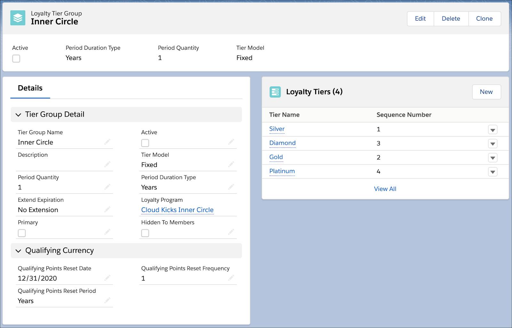The image size is (512, 328).
Task: Edit Qualifying Points Reset Date with pencil icon
Action: click(x=108, y=278)
